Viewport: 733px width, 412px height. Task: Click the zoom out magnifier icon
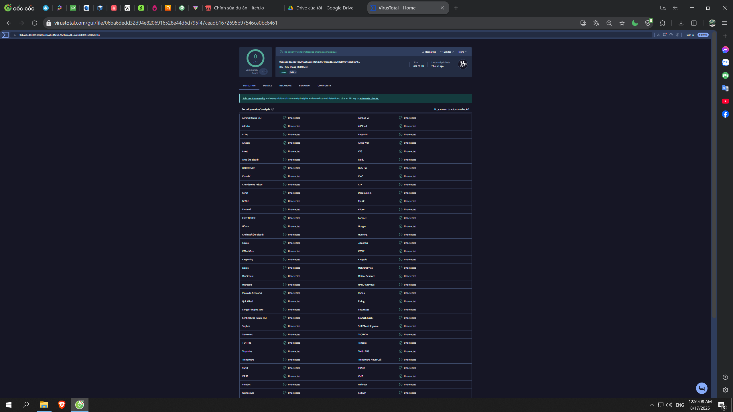609,23
